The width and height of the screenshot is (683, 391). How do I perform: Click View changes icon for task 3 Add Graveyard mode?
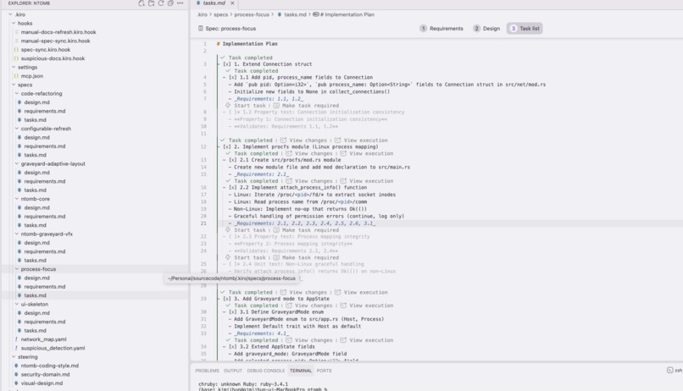(x=283, y=292)
